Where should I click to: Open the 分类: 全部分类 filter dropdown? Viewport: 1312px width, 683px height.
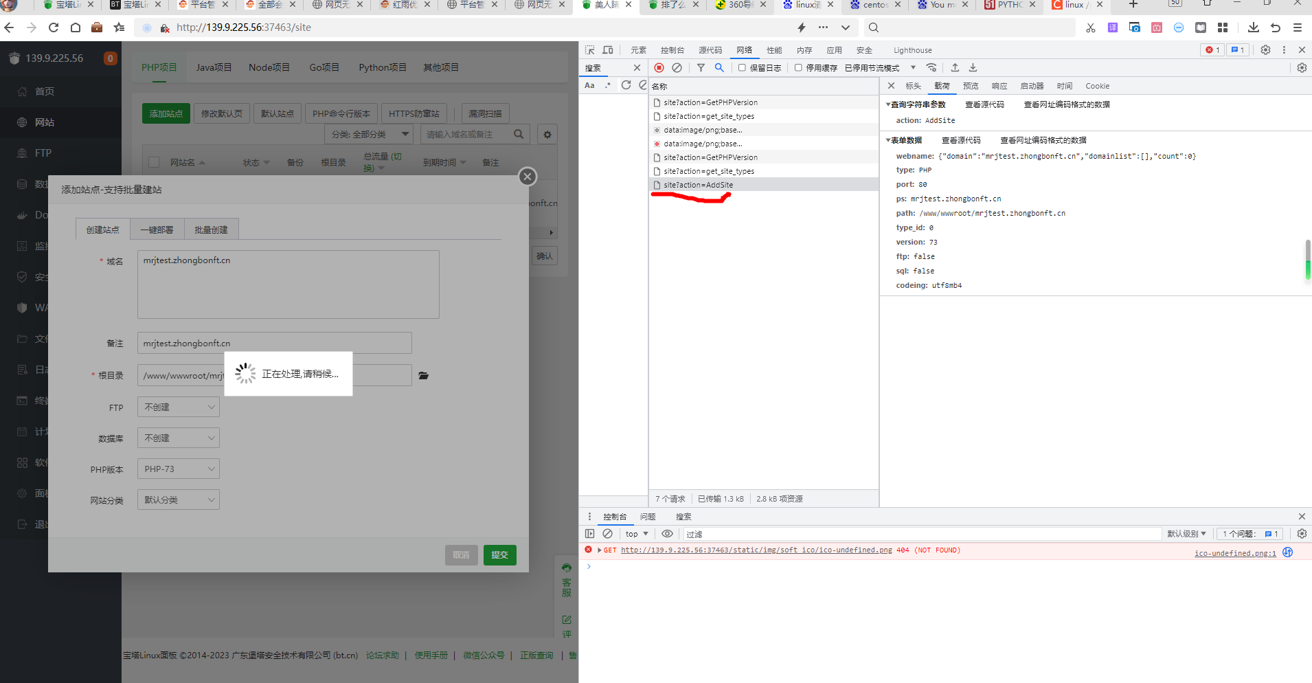pyautogui.click(x=369, y=134)
